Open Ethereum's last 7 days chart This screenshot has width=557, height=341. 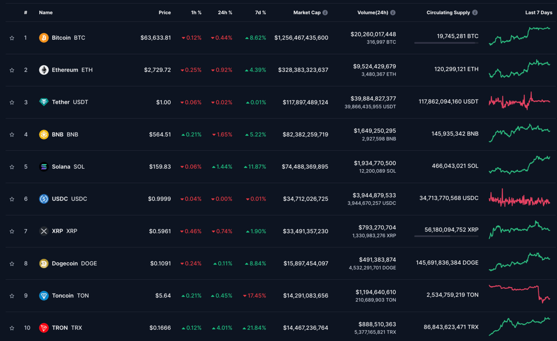pos(519,69)
